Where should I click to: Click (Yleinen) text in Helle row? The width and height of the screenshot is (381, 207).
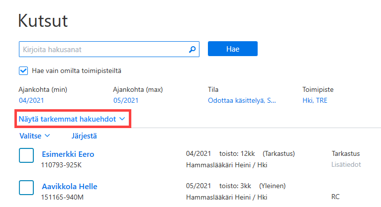point(272,186)
